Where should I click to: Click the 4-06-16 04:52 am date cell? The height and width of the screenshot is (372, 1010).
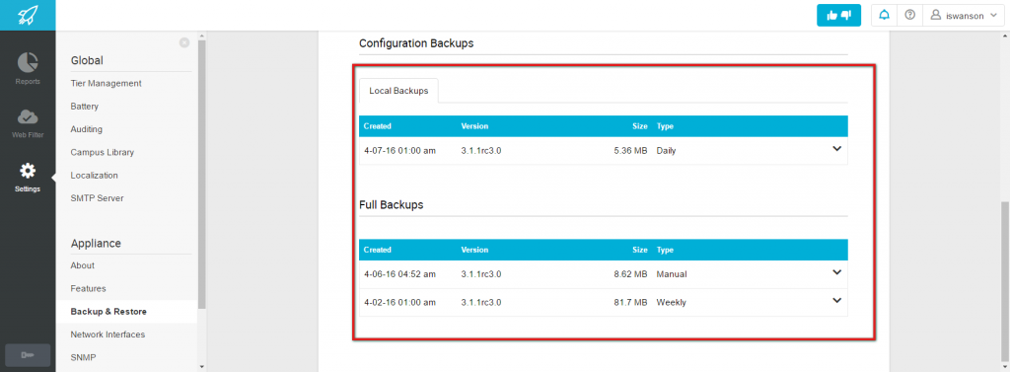point(399,274)
